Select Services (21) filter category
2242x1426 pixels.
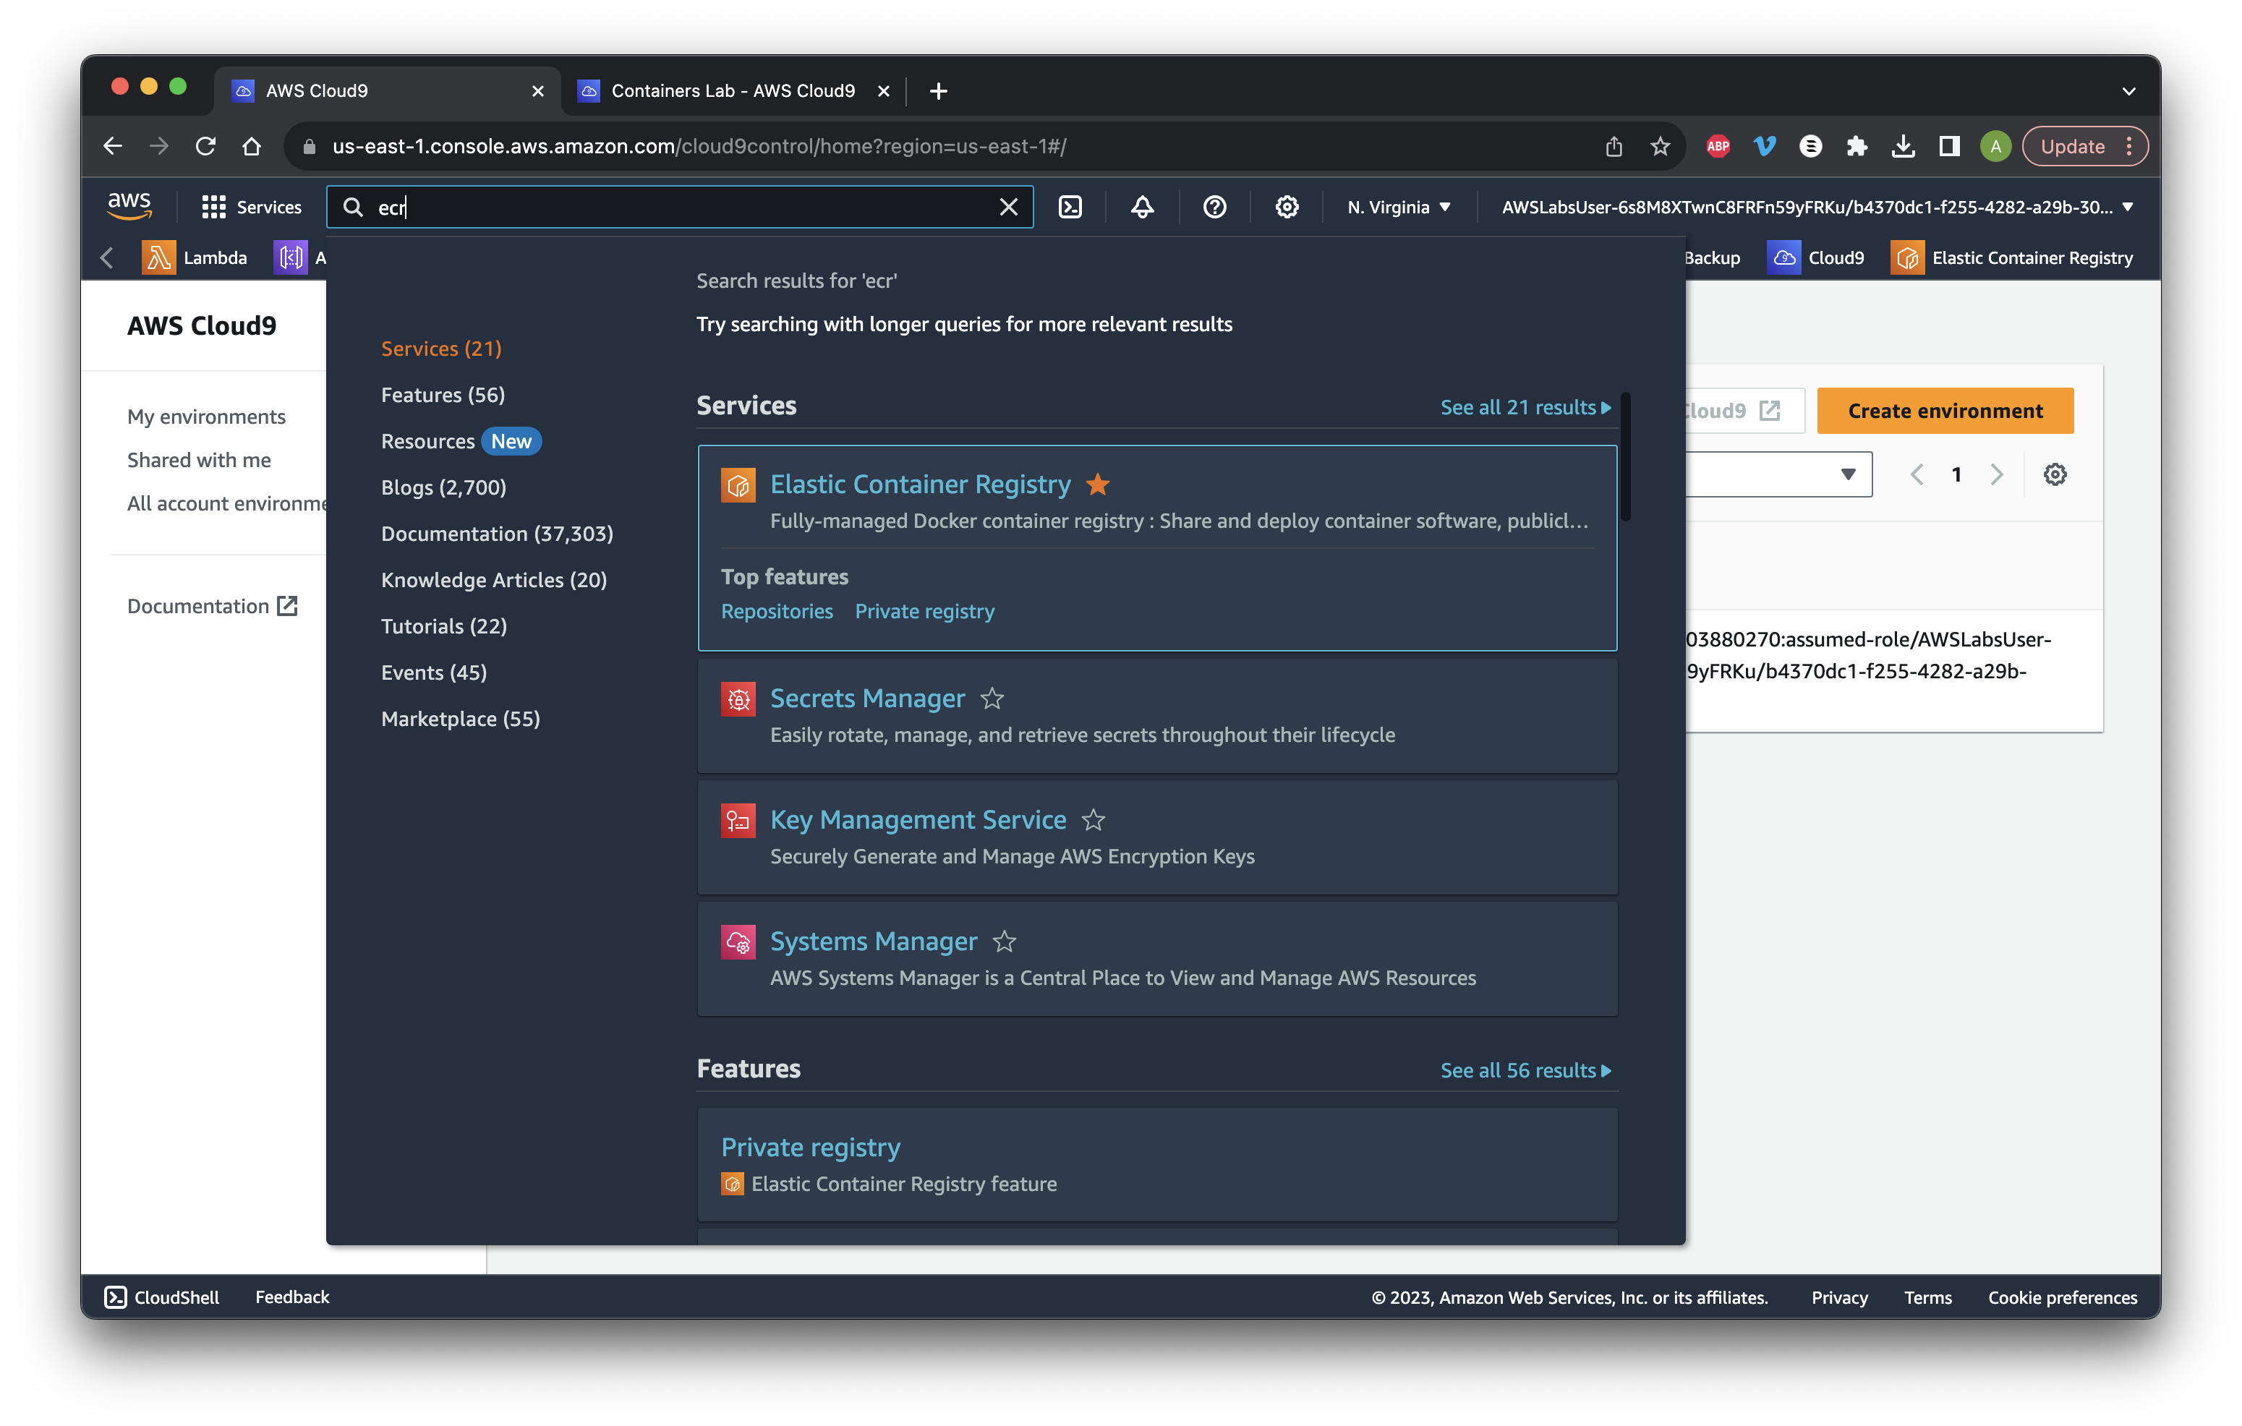tap(441, 348)
